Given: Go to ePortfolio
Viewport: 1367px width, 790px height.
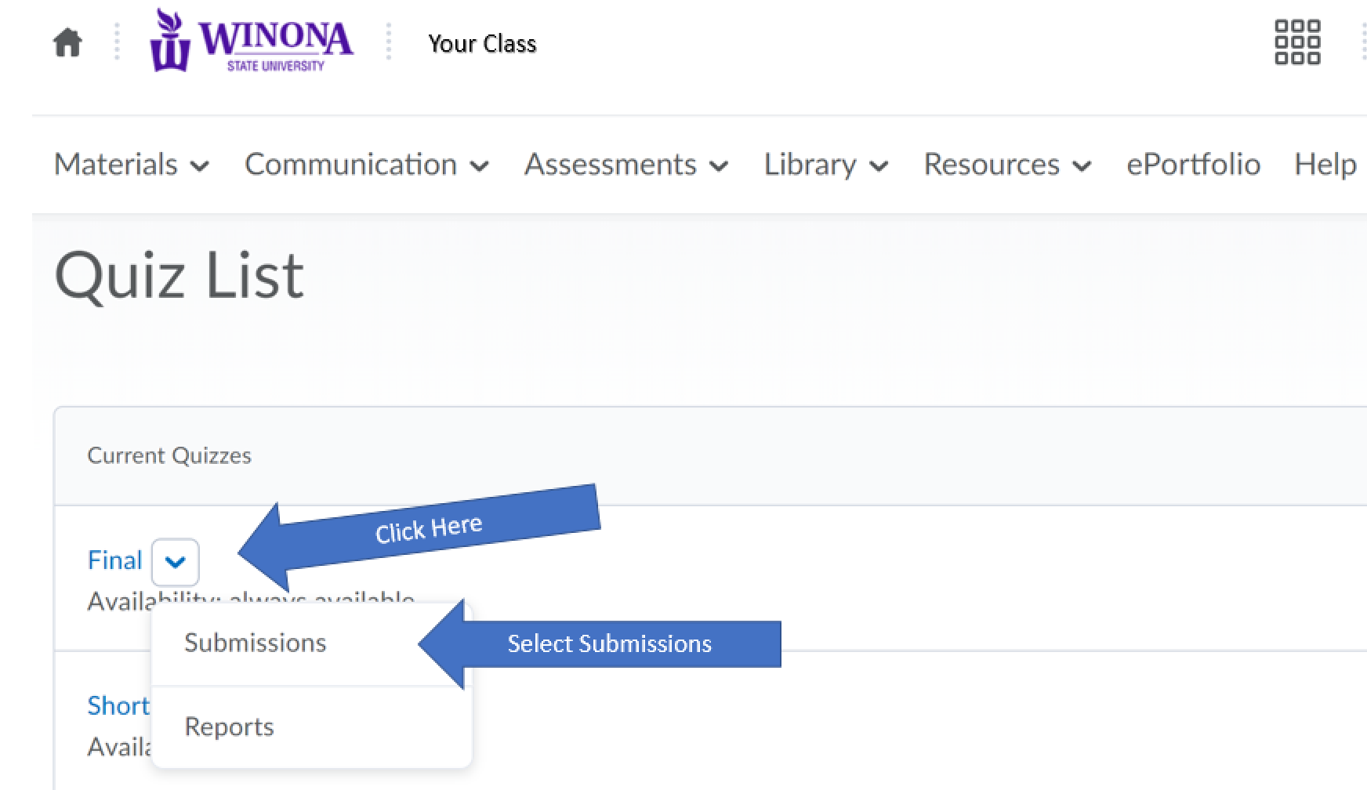Looking at the screenshot, I should [1193, 165].
